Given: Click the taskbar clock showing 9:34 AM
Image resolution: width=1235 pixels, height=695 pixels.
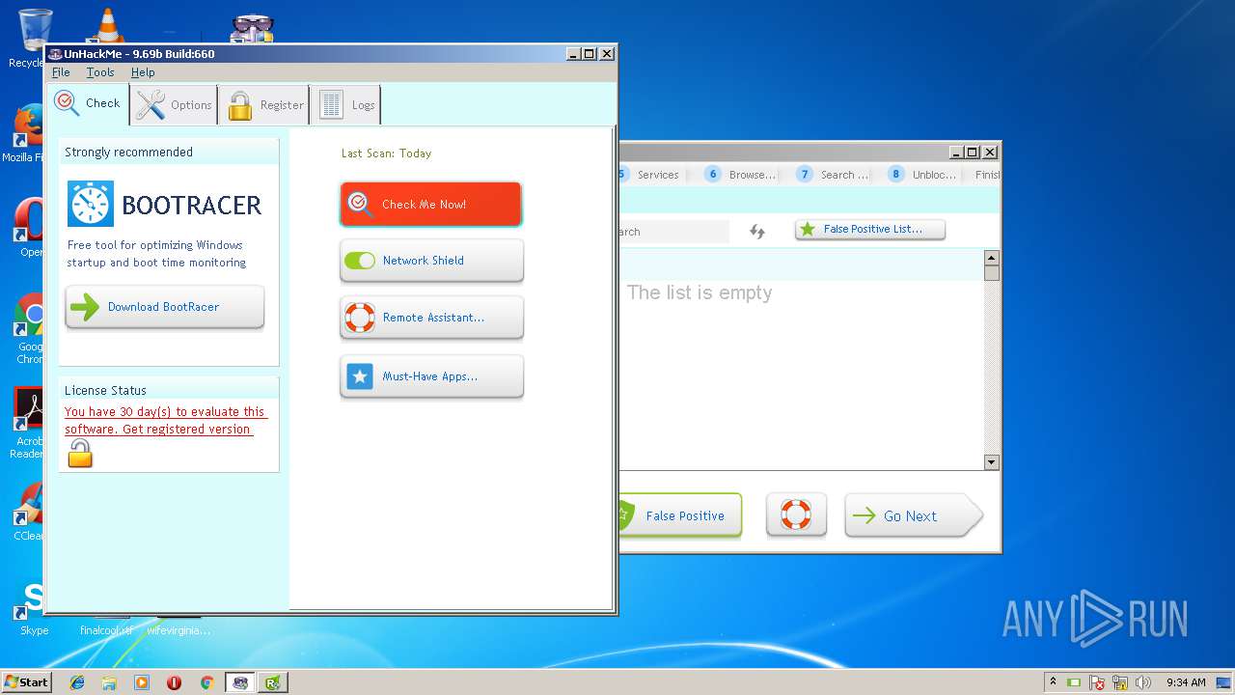Looking at the screenshot, I should pos(1186,682).
